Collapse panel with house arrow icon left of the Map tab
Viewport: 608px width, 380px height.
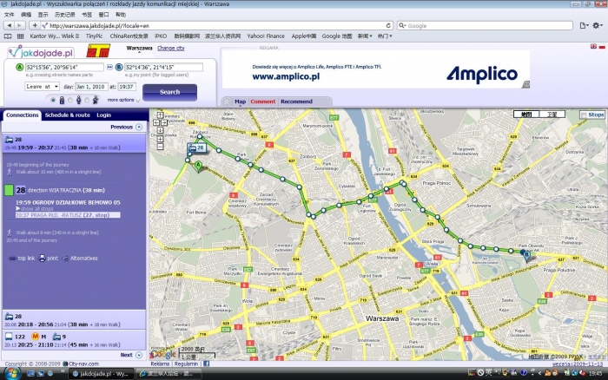click(x=227, y=102)
